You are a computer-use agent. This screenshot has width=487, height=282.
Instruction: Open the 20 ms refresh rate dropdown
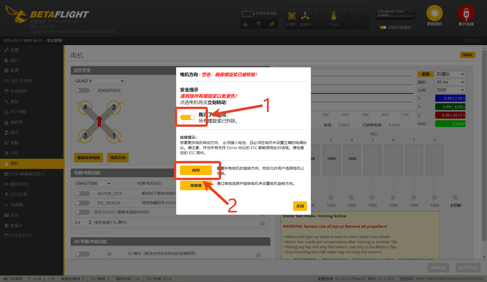(450, 82)
